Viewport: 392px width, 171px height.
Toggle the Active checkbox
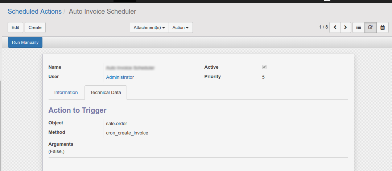pos(264,67)
